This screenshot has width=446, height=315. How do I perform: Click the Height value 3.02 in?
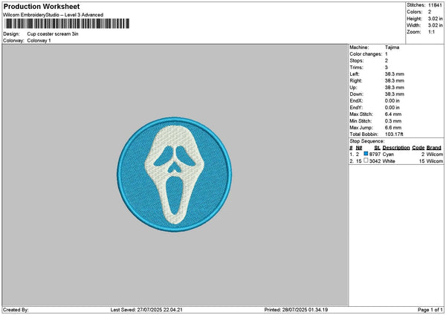point(435,19)
